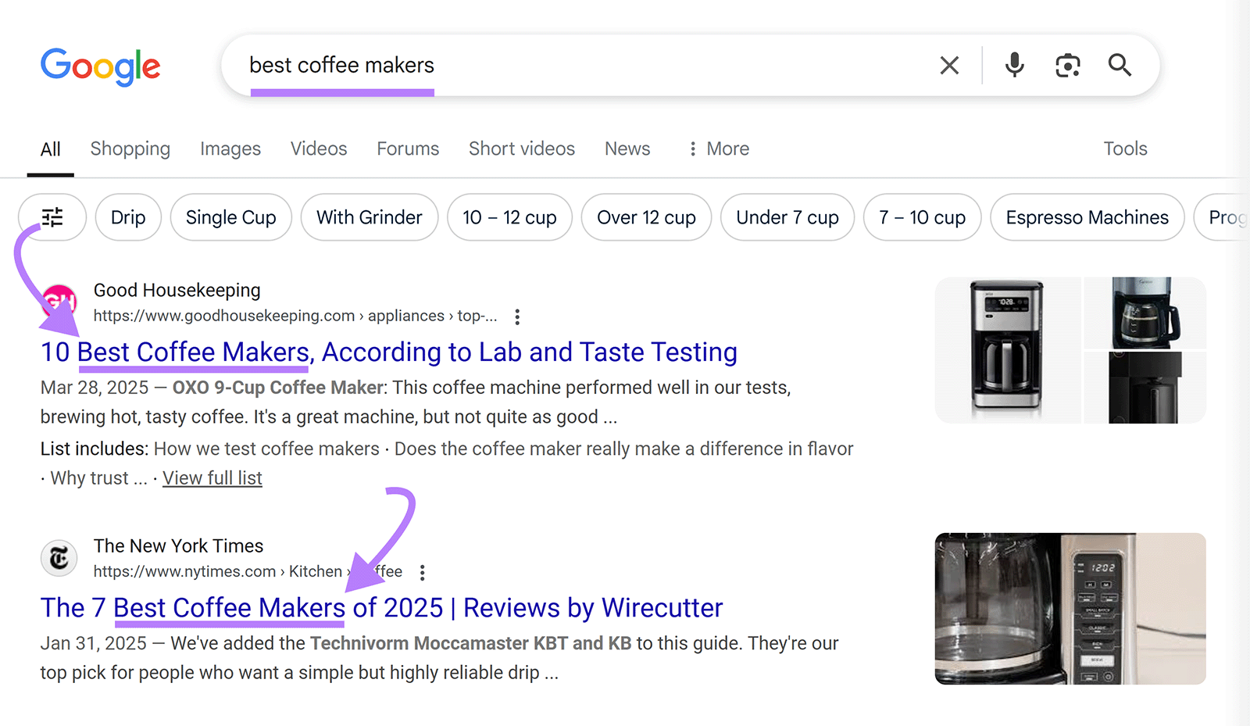Open the Wirecutter coffee makers article
Viewport: 1250px width, 726px height.
click(x=381, y=607)
